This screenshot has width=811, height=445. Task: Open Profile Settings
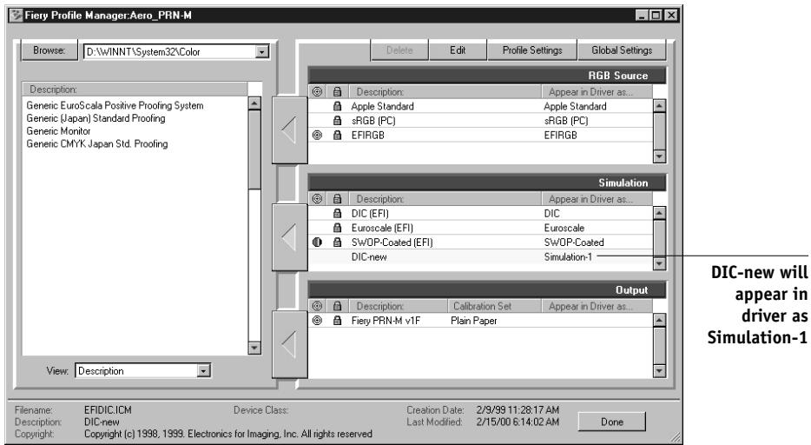[532, 50]
